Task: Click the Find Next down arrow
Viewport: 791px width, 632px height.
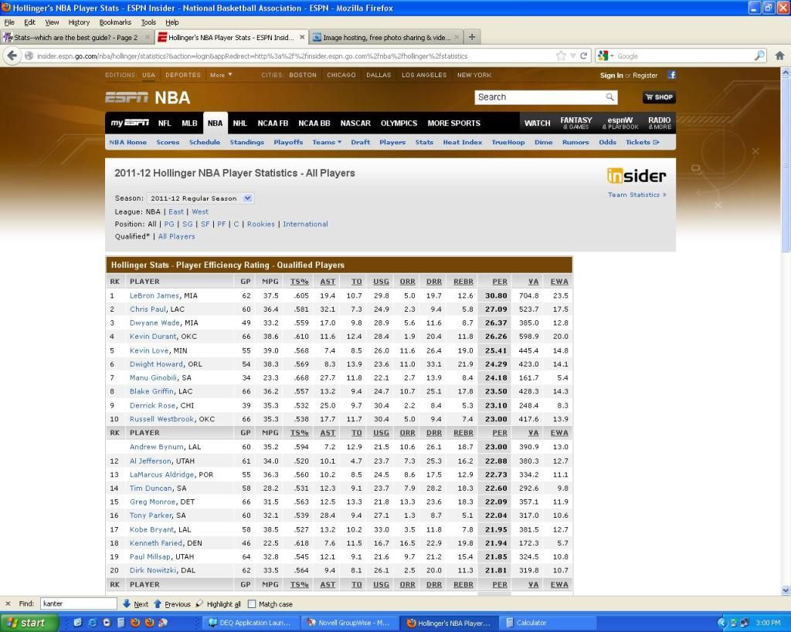Action: (x=127, y=603)
